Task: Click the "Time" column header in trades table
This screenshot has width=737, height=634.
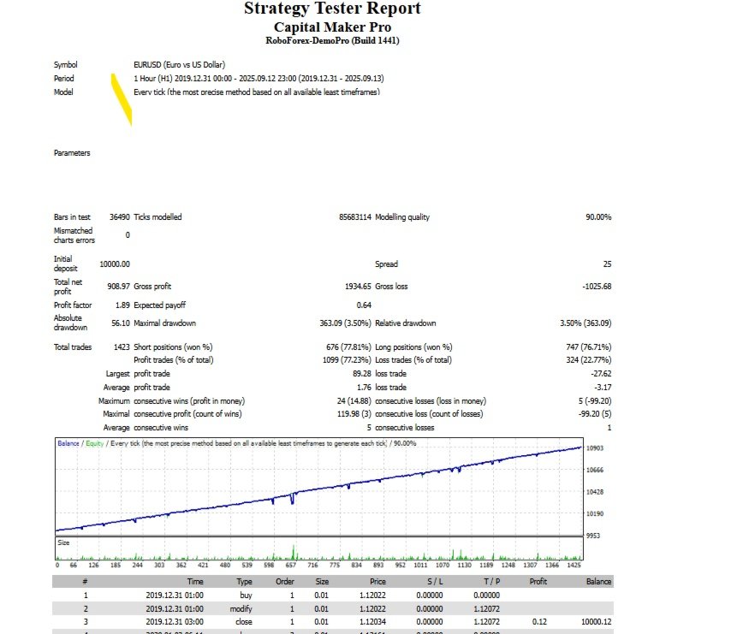Action: (195, 581)
